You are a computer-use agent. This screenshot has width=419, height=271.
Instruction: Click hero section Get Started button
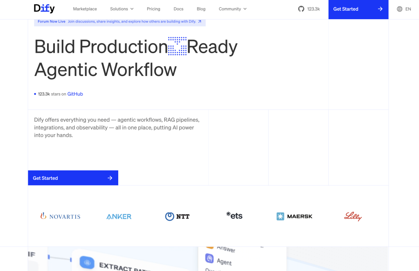tap(73, 178)
